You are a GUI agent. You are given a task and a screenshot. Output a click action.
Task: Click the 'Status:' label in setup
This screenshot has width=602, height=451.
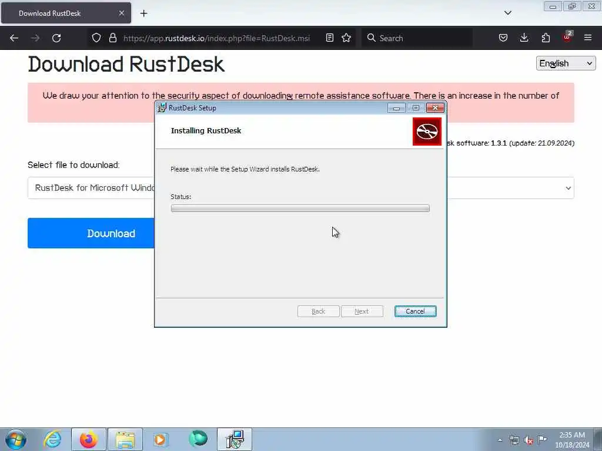coord(181,197)
